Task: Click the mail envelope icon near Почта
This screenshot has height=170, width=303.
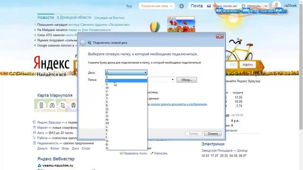Action: [209, 6]
